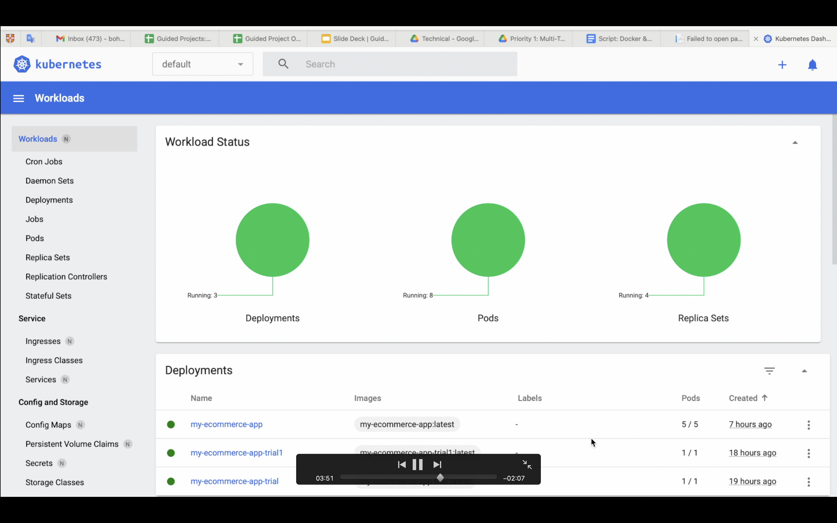This screenshot has height=523, width=837.
Task: Skip to the next video track
Action: (437, 465)
